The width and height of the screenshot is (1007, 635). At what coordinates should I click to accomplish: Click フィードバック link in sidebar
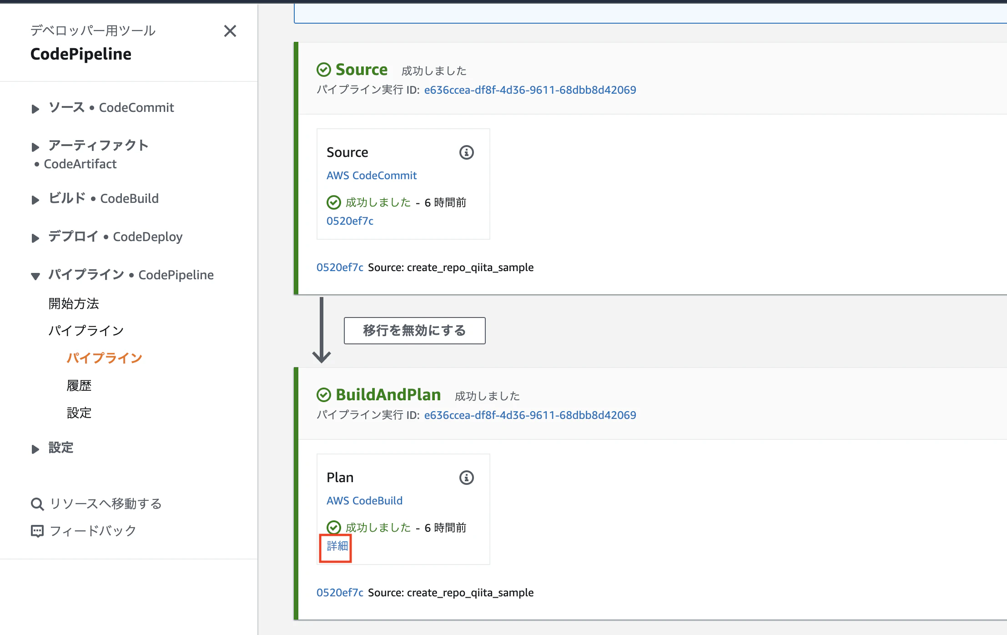point(93,531)
